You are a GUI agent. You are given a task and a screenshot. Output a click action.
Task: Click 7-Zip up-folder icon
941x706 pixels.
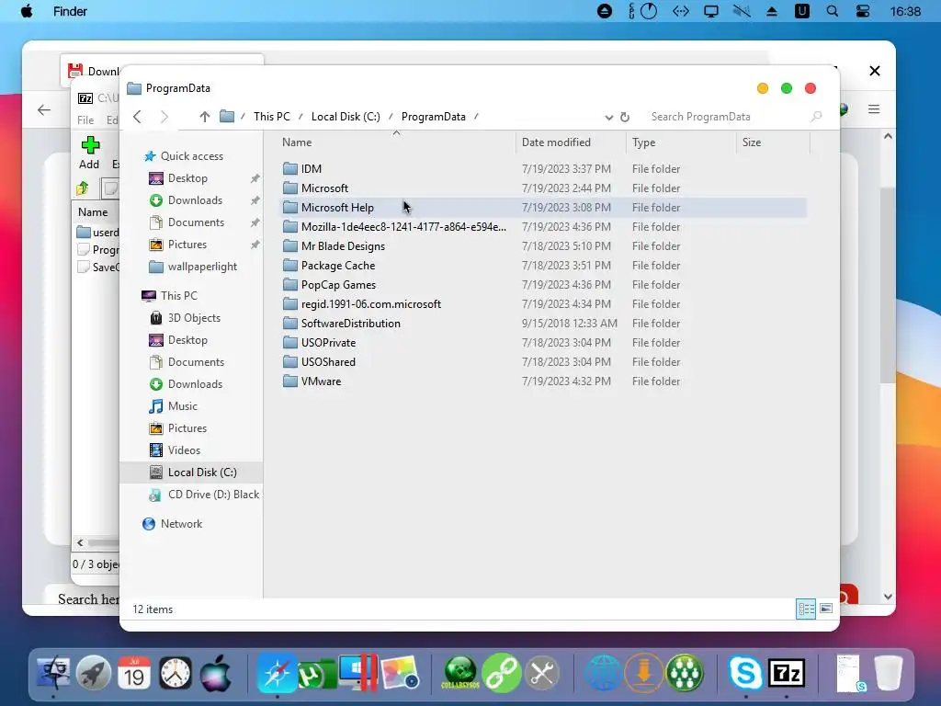[83, 188]
